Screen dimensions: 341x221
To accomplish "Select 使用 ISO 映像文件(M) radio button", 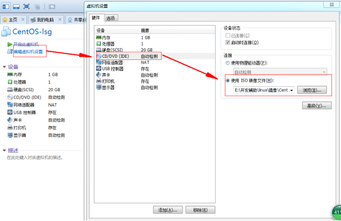I will point(228,81).
